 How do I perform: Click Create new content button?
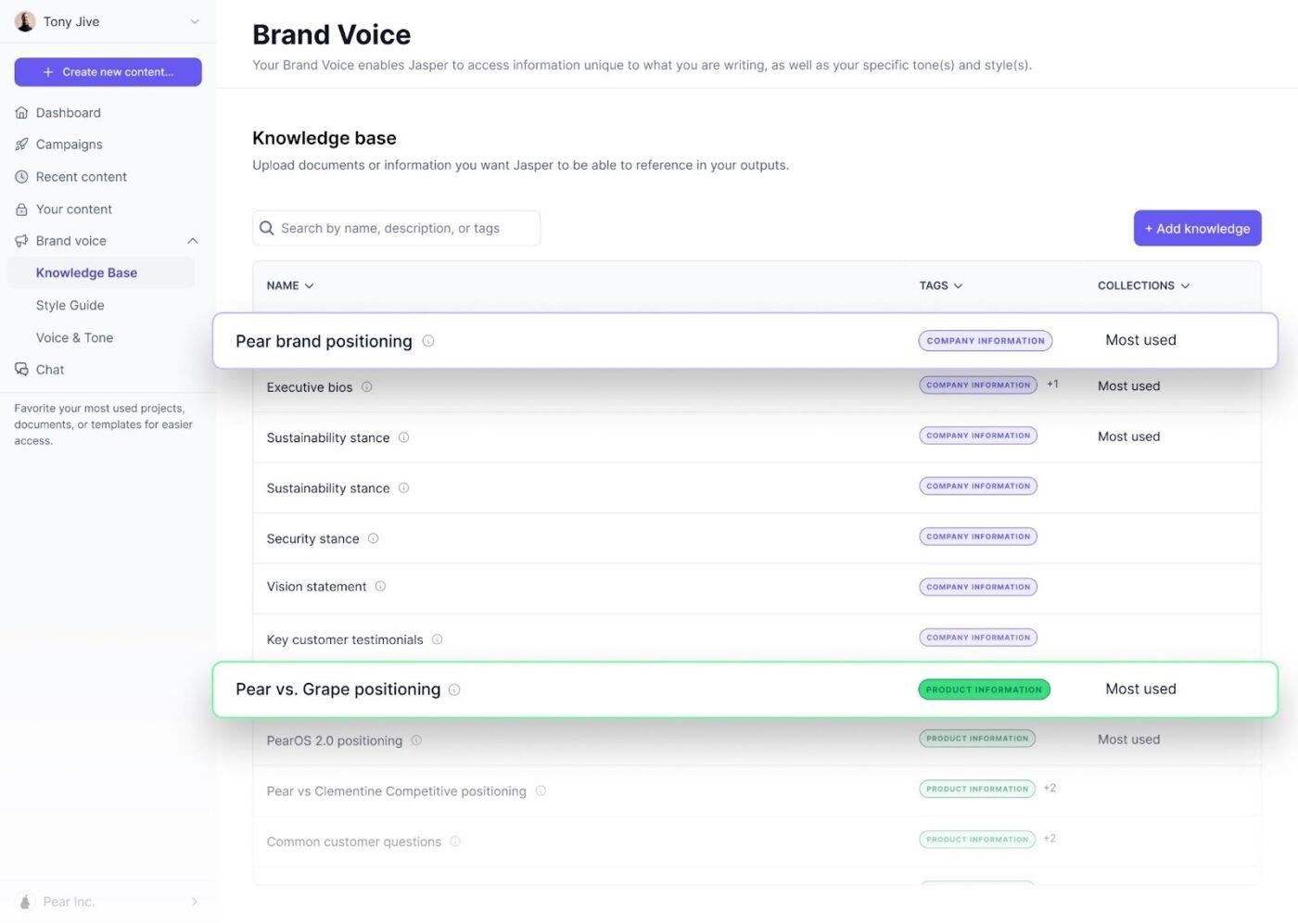108,72
